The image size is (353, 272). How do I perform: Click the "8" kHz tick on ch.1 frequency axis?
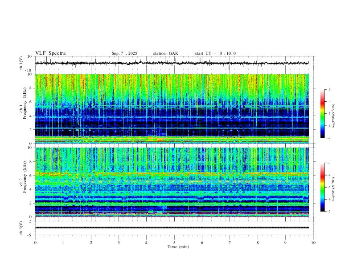coord(31,88)
